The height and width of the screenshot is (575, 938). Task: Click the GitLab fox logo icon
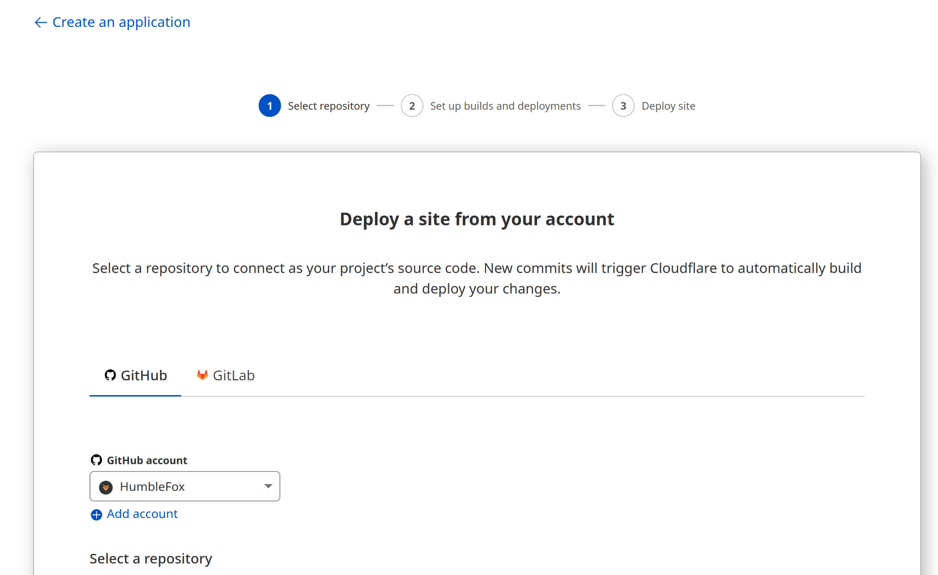pos(202,375)
